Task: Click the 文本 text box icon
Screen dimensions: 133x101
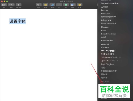Action: (x=59, y=5)
